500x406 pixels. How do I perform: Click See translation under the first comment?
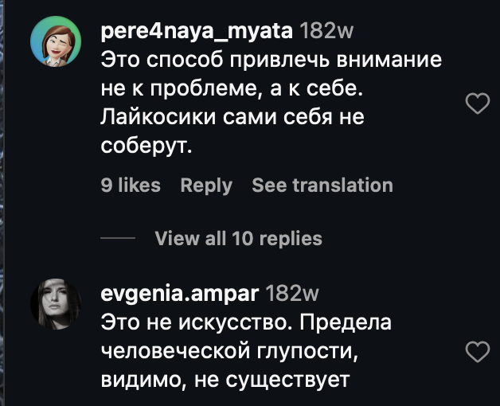click(x=322, y=185)
